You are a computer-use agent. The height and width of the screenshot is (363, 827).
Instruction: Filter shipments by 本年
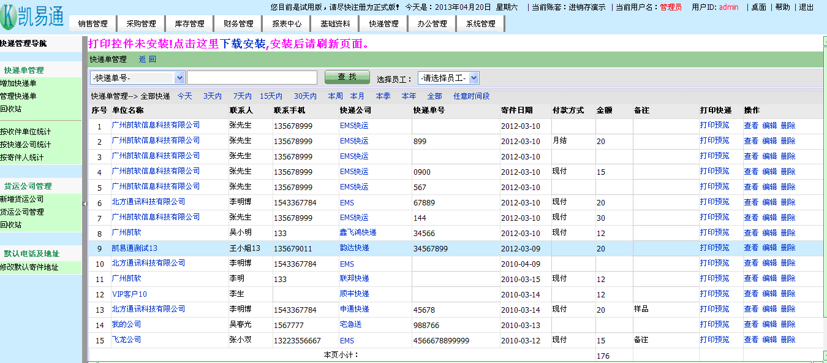[x=409, y=96]
